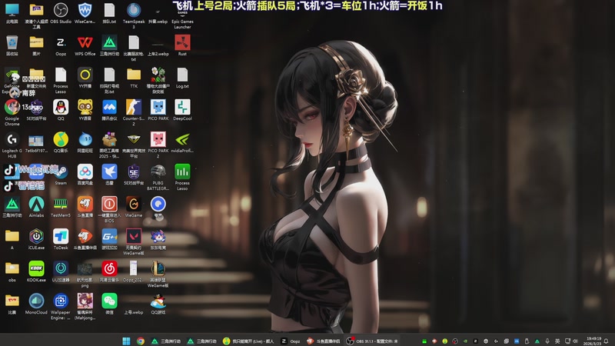
Task: Launch WiseCare from the desktop
Action: pos(85,13)
